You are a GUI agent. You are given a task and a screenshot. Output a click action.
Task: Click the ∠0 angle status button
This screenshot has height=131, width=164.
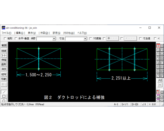tap(144, 104)
